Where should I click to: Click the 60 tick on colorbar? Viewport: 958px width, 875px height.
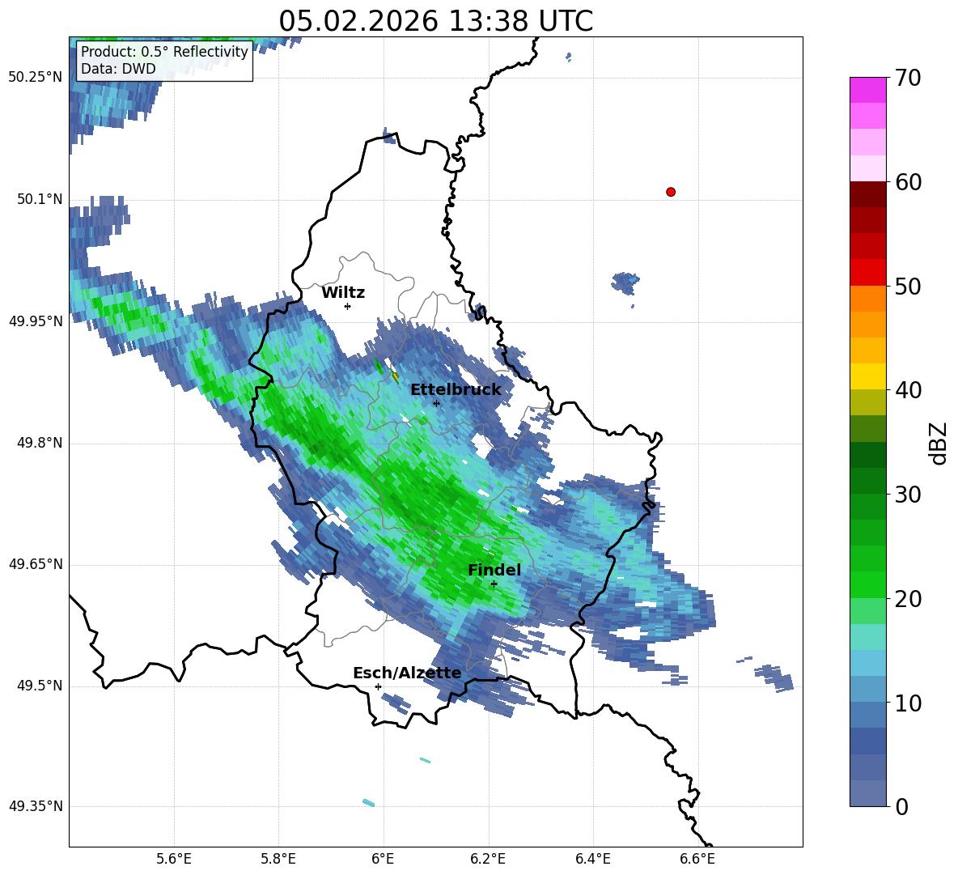(908, 182)
